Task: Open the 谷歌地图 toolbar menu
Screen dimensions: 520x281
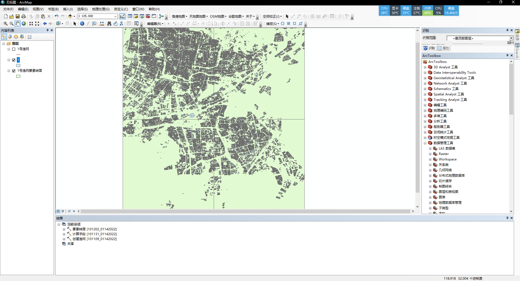Action: pos(236,16)
